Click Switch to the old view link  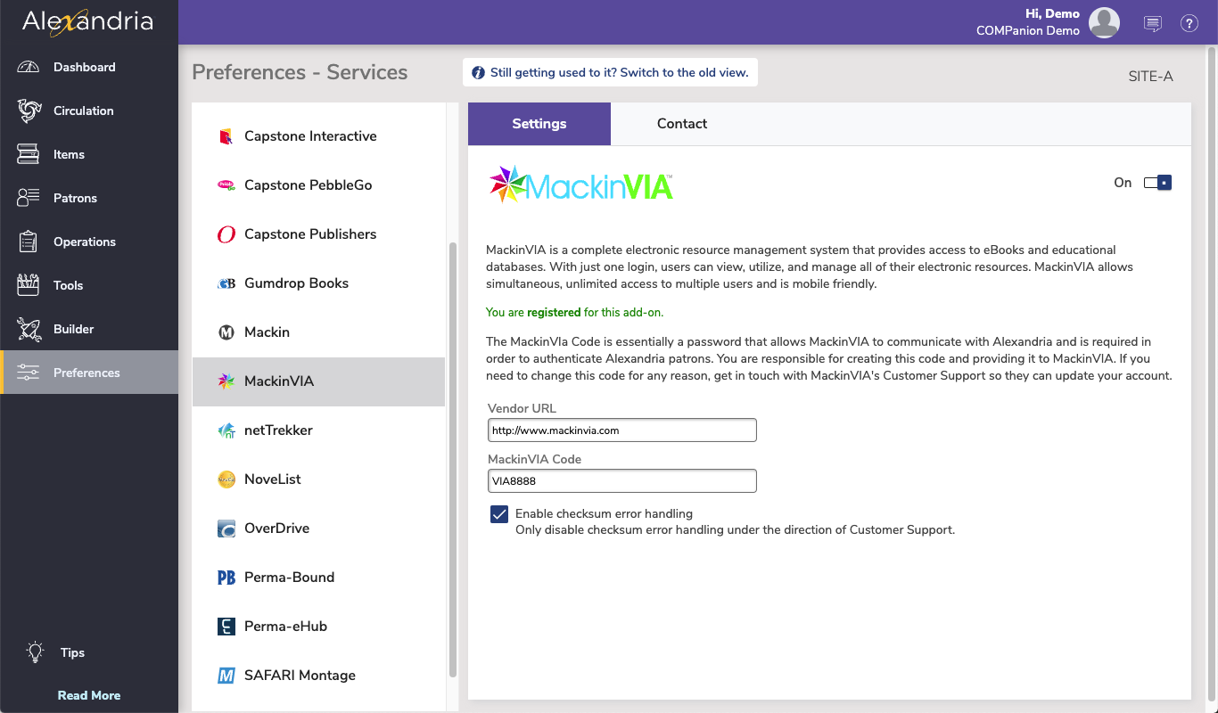(619, 73)
